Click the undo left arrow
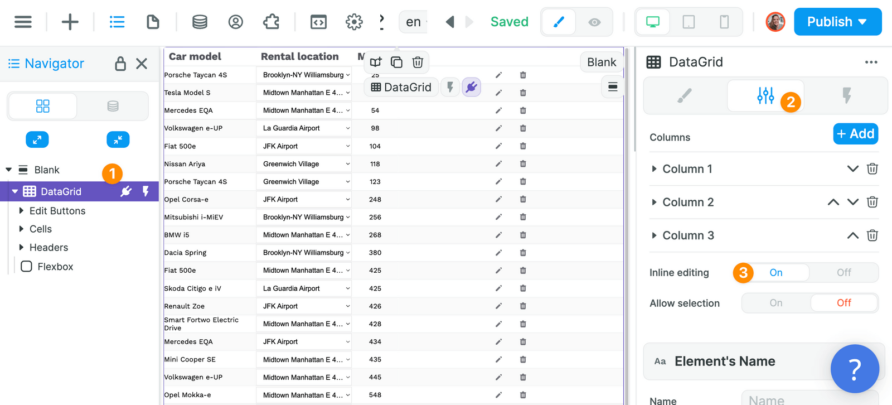Screen dimensions: 892x405 [450, 22]
